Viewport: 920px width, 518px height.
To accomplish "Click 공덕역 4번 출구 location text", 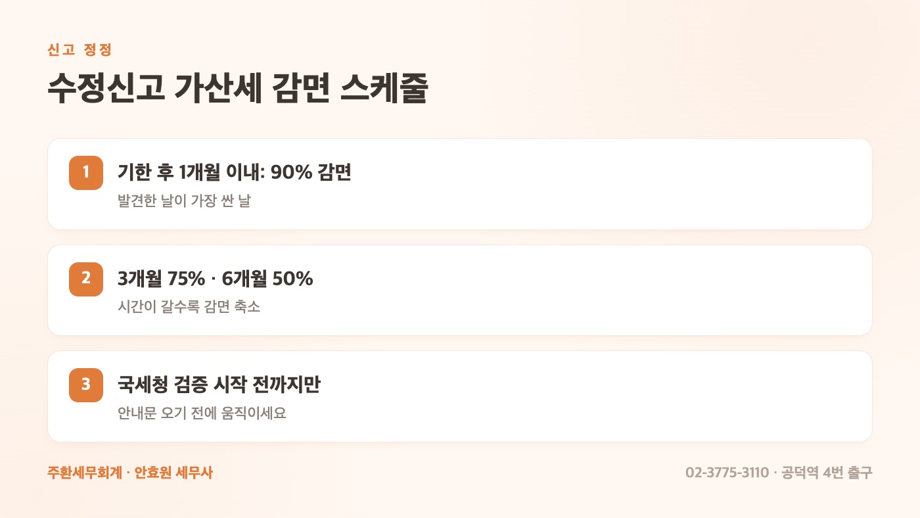I will pos(827,473).
